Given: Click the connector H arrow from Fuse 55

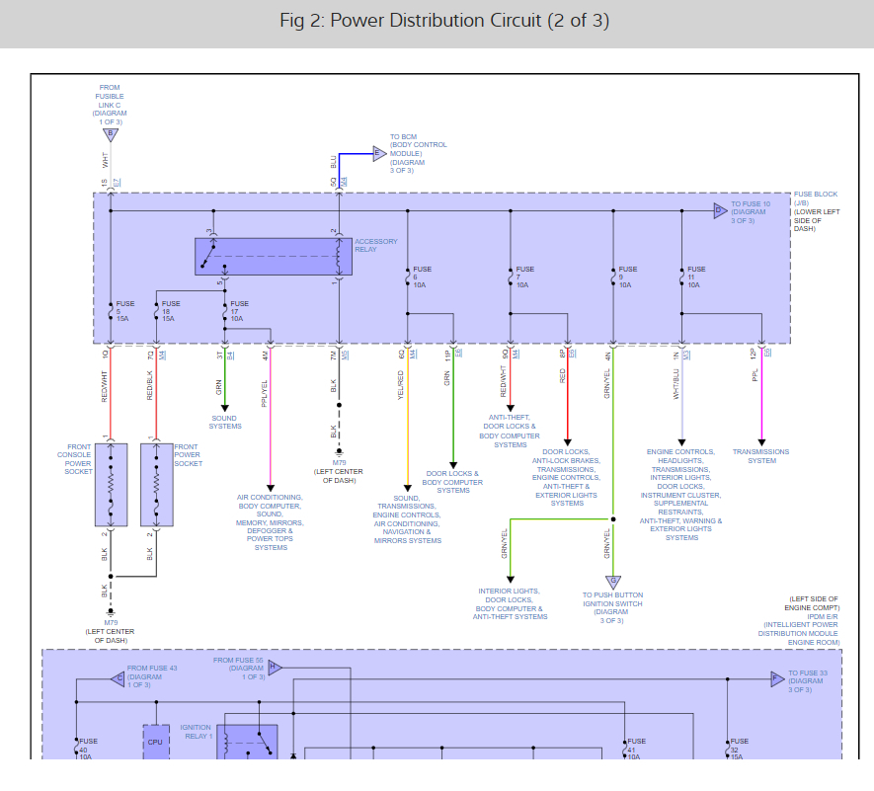Looking at the screenshot, I should pos(275,668).
